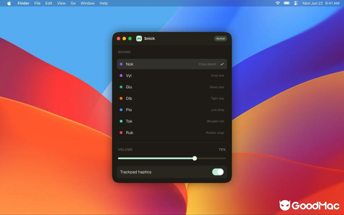Minimize the Snick window
Screen dimensions: 344x215
tap(124, 38)
